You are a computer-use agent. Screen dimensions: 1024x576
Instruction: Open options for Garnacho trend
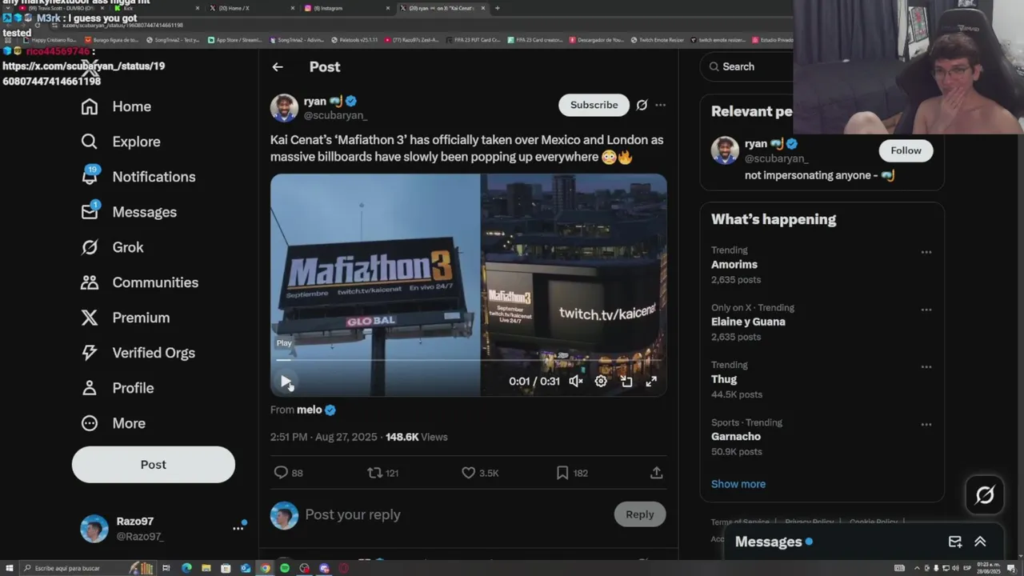926,425
